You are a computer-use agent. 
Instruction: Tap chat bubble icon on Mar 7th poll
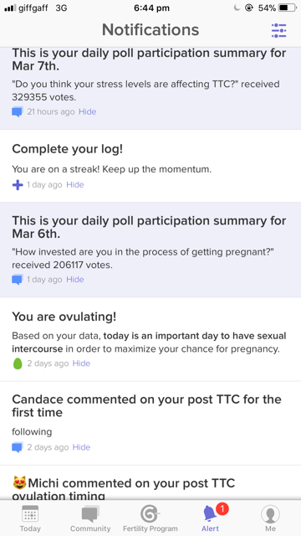pos(18,111)
